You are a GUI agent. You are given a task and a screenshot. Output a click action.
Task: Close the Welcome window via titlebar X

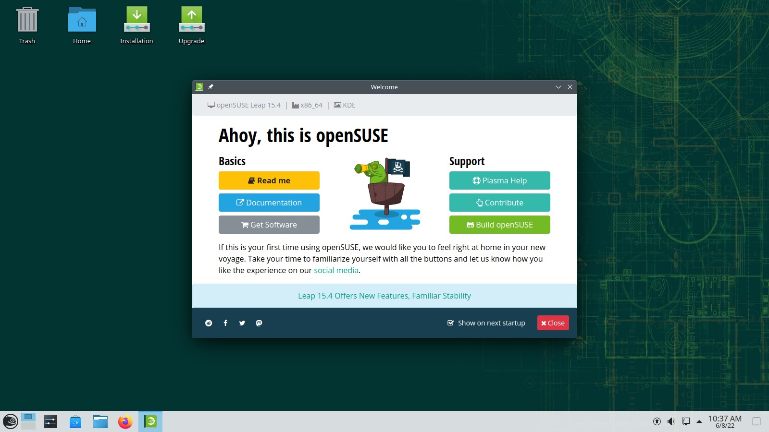(x=570, y=87)
